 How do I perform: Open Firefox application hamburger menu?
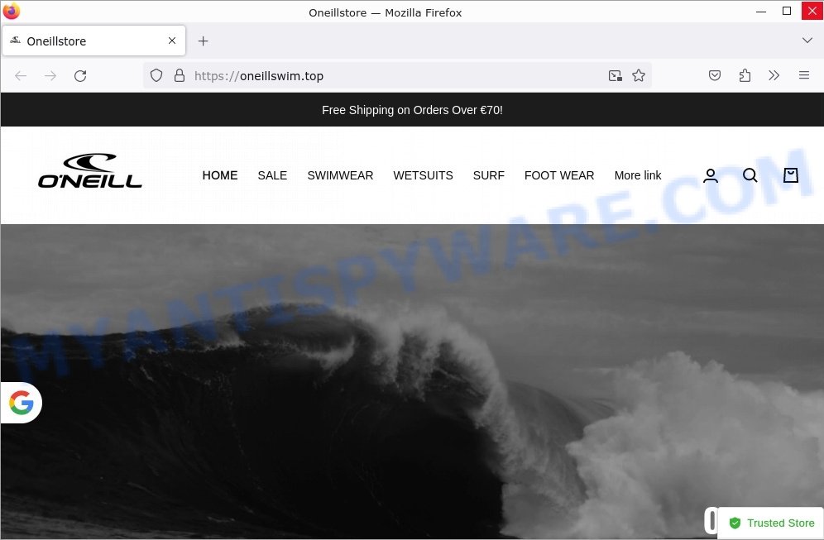(x=803, y=75)
